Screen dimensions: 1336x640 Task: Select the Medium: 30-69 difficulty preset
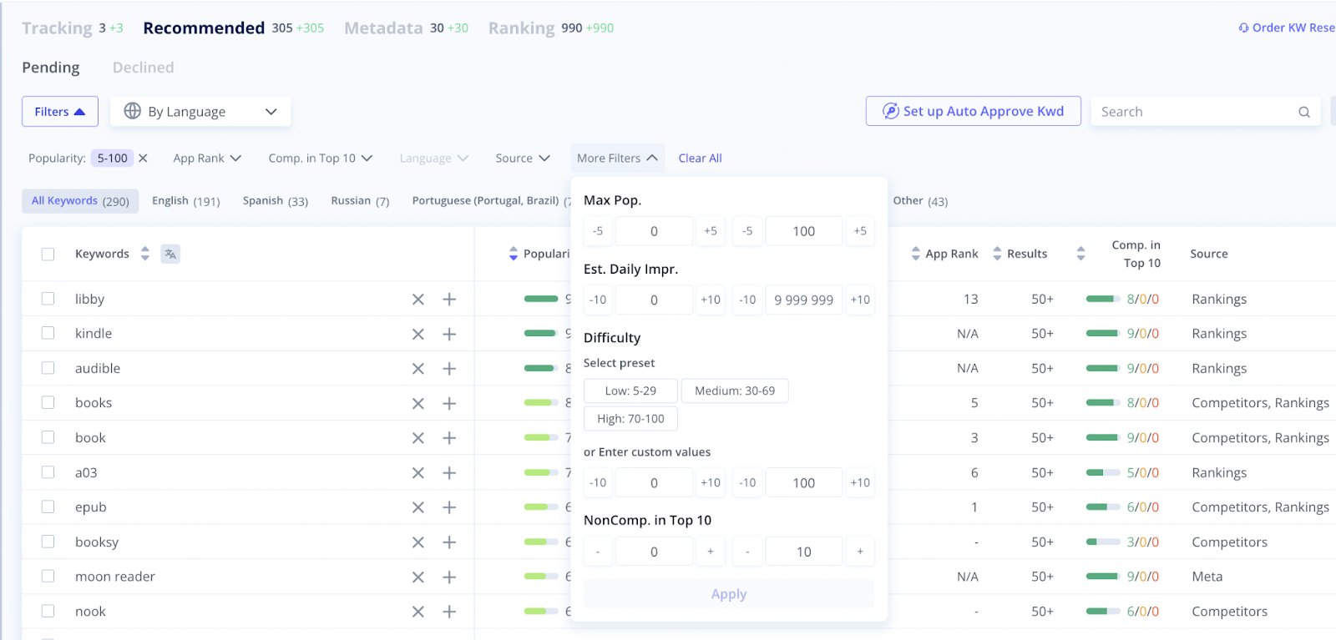pyautogui.click(x=735, y=391)
